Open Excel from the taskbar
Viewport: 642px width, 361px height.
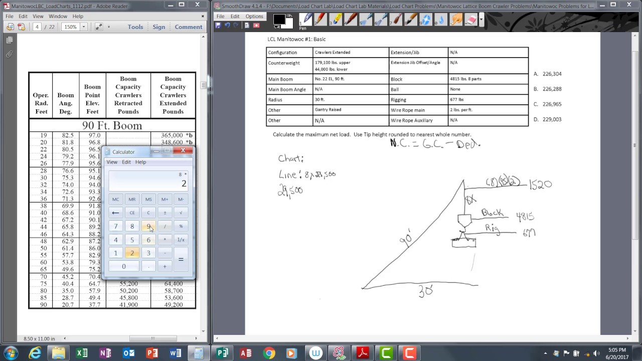coord(82,353)
